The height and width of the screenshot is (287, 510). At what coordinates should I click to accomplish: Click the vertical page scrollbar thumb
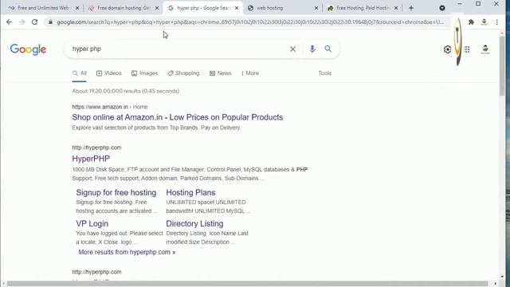click(x=503, y=65)
